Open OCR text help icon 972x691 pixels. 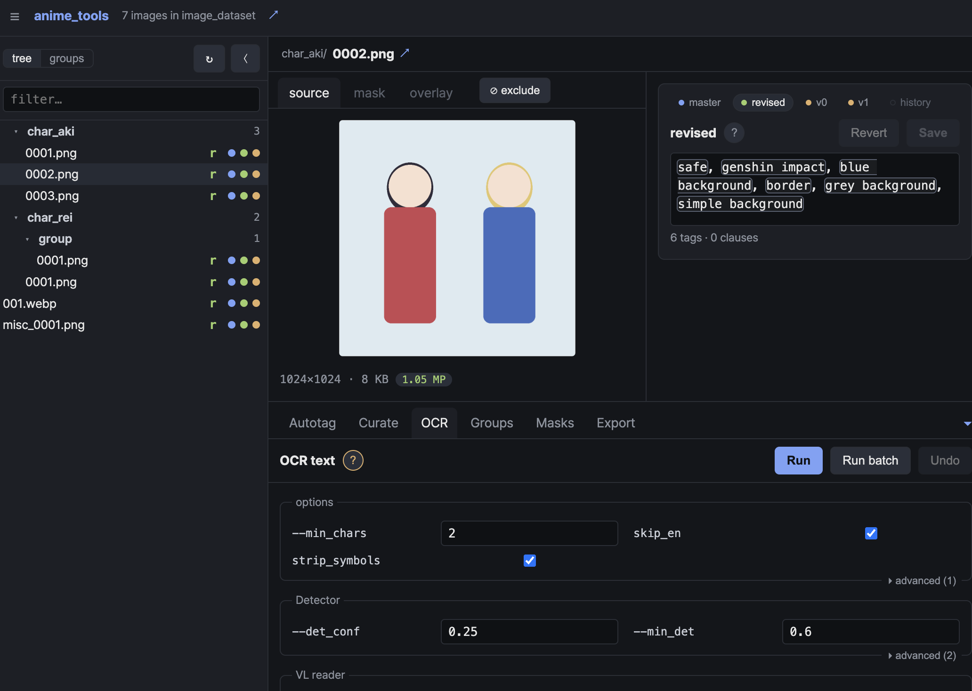pyautogui.click(x=353, y=460)
